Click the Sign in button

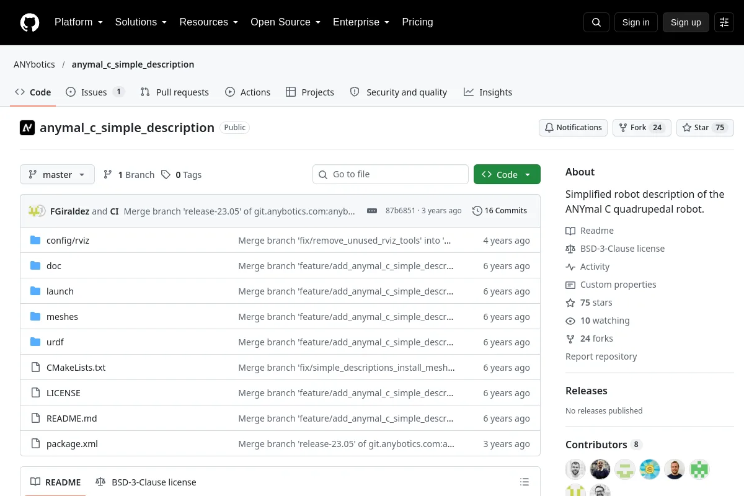[635, 22]
